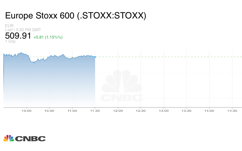This screenshot has height=151, width=242.
Task: Click the 14:00 time axis label
Action: coord(209,111)
